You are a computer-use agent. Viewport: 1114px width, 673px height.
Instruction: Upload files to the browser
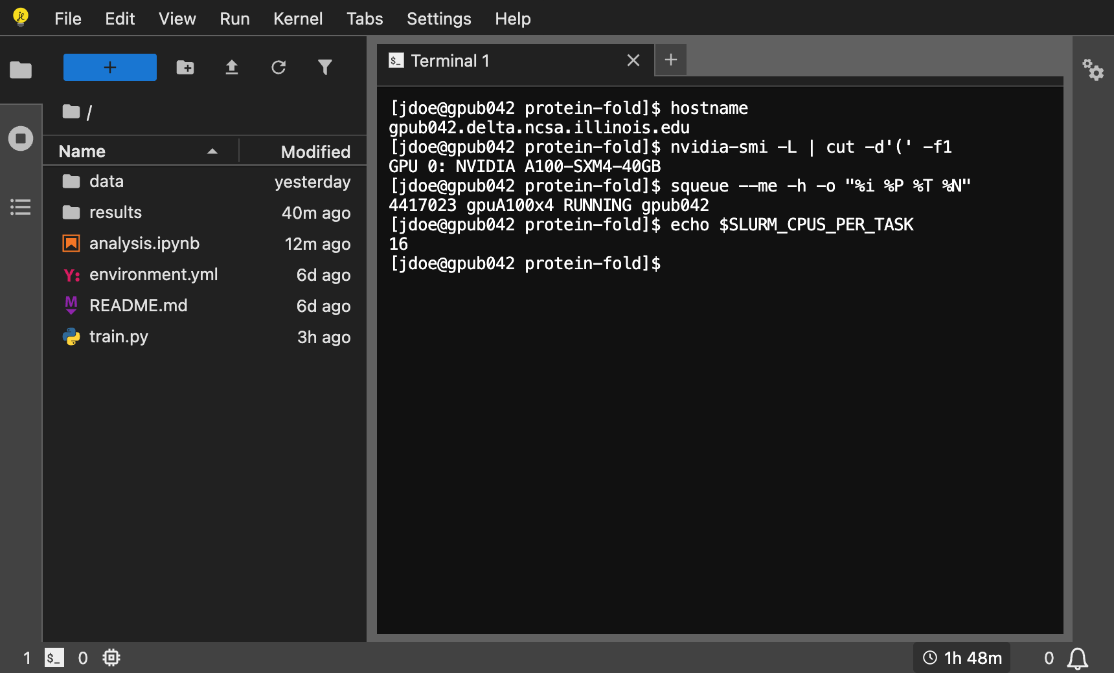[232, 67]
